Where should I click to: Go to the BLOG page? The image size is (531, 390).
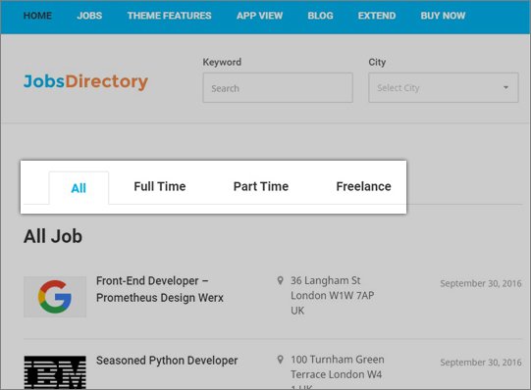click(x=320, y=16)
